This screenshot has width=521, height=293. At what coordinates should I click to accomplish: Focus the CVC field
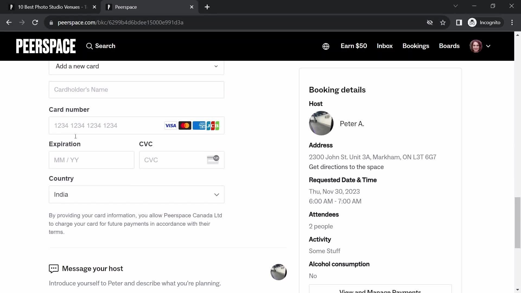tap(182, 160)
